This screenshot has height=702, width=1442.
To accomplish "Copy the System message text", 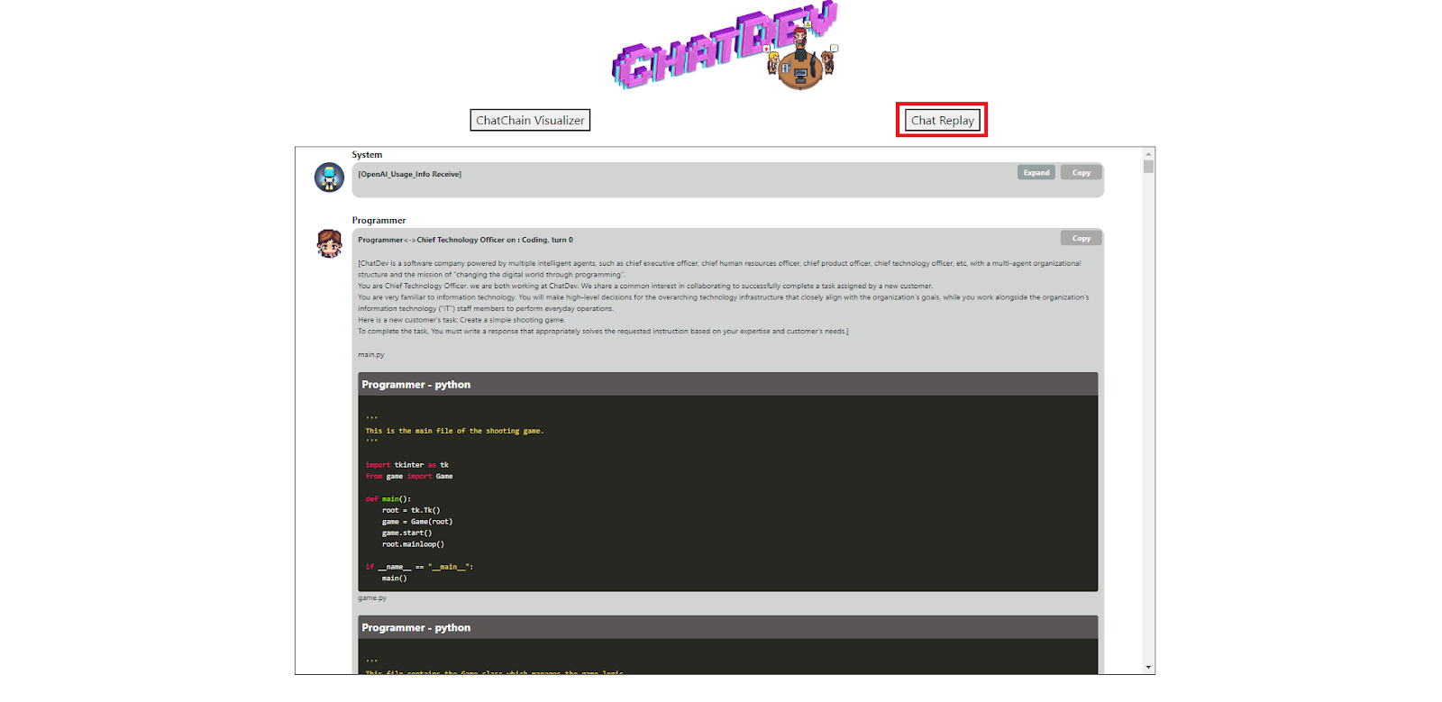I will coord(1081,172).
